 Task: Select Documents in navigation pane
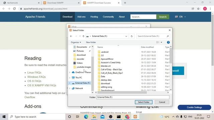[82, 47]
